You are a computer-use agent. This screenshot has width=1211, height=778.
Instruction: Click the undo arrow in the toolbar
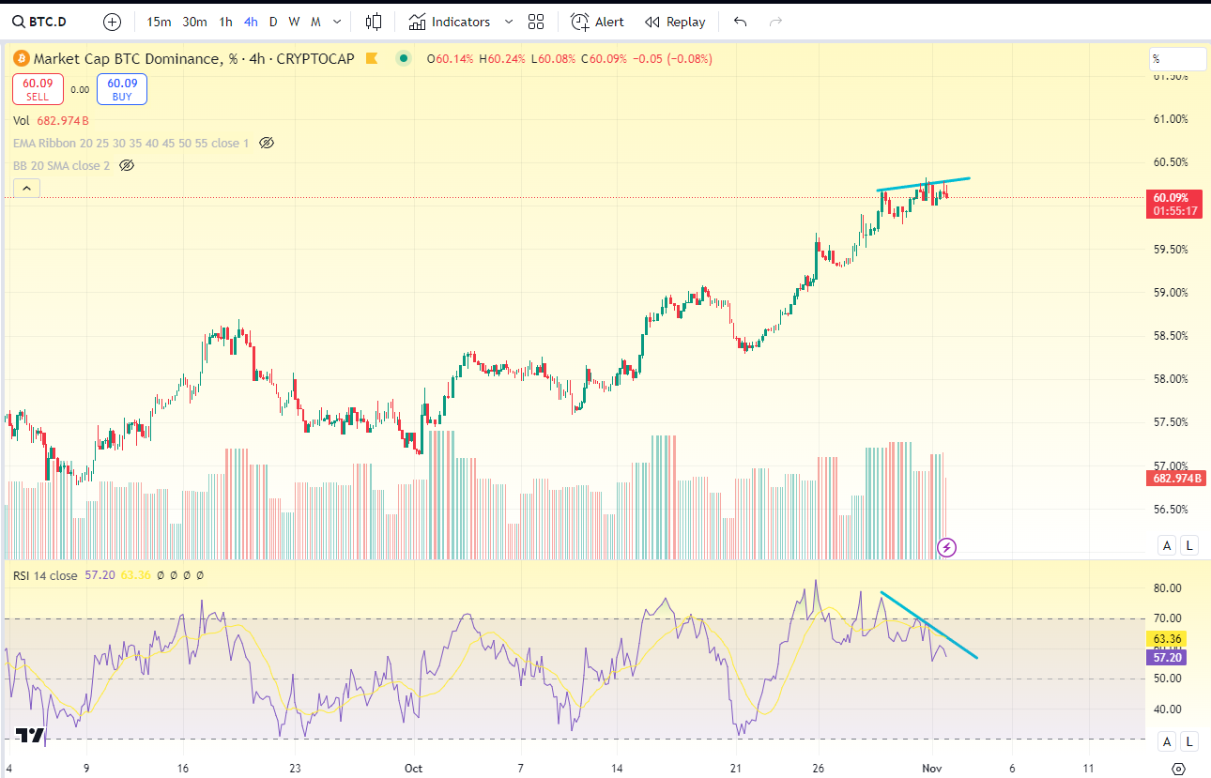[741, 22]
